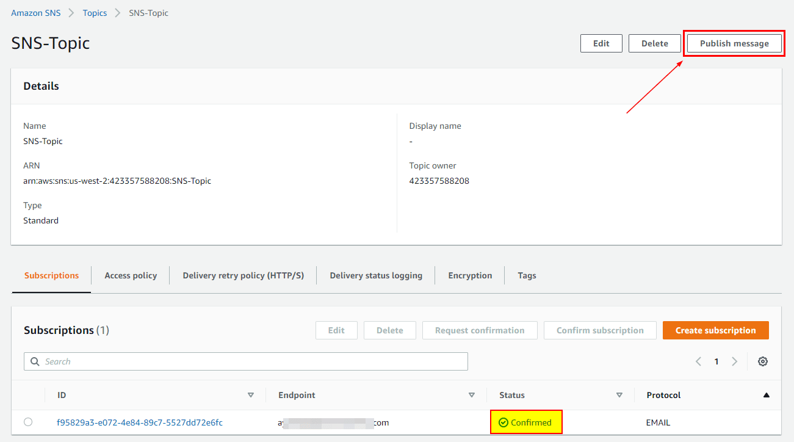Click the previous page chevron in pagination

tap(698, 361)
